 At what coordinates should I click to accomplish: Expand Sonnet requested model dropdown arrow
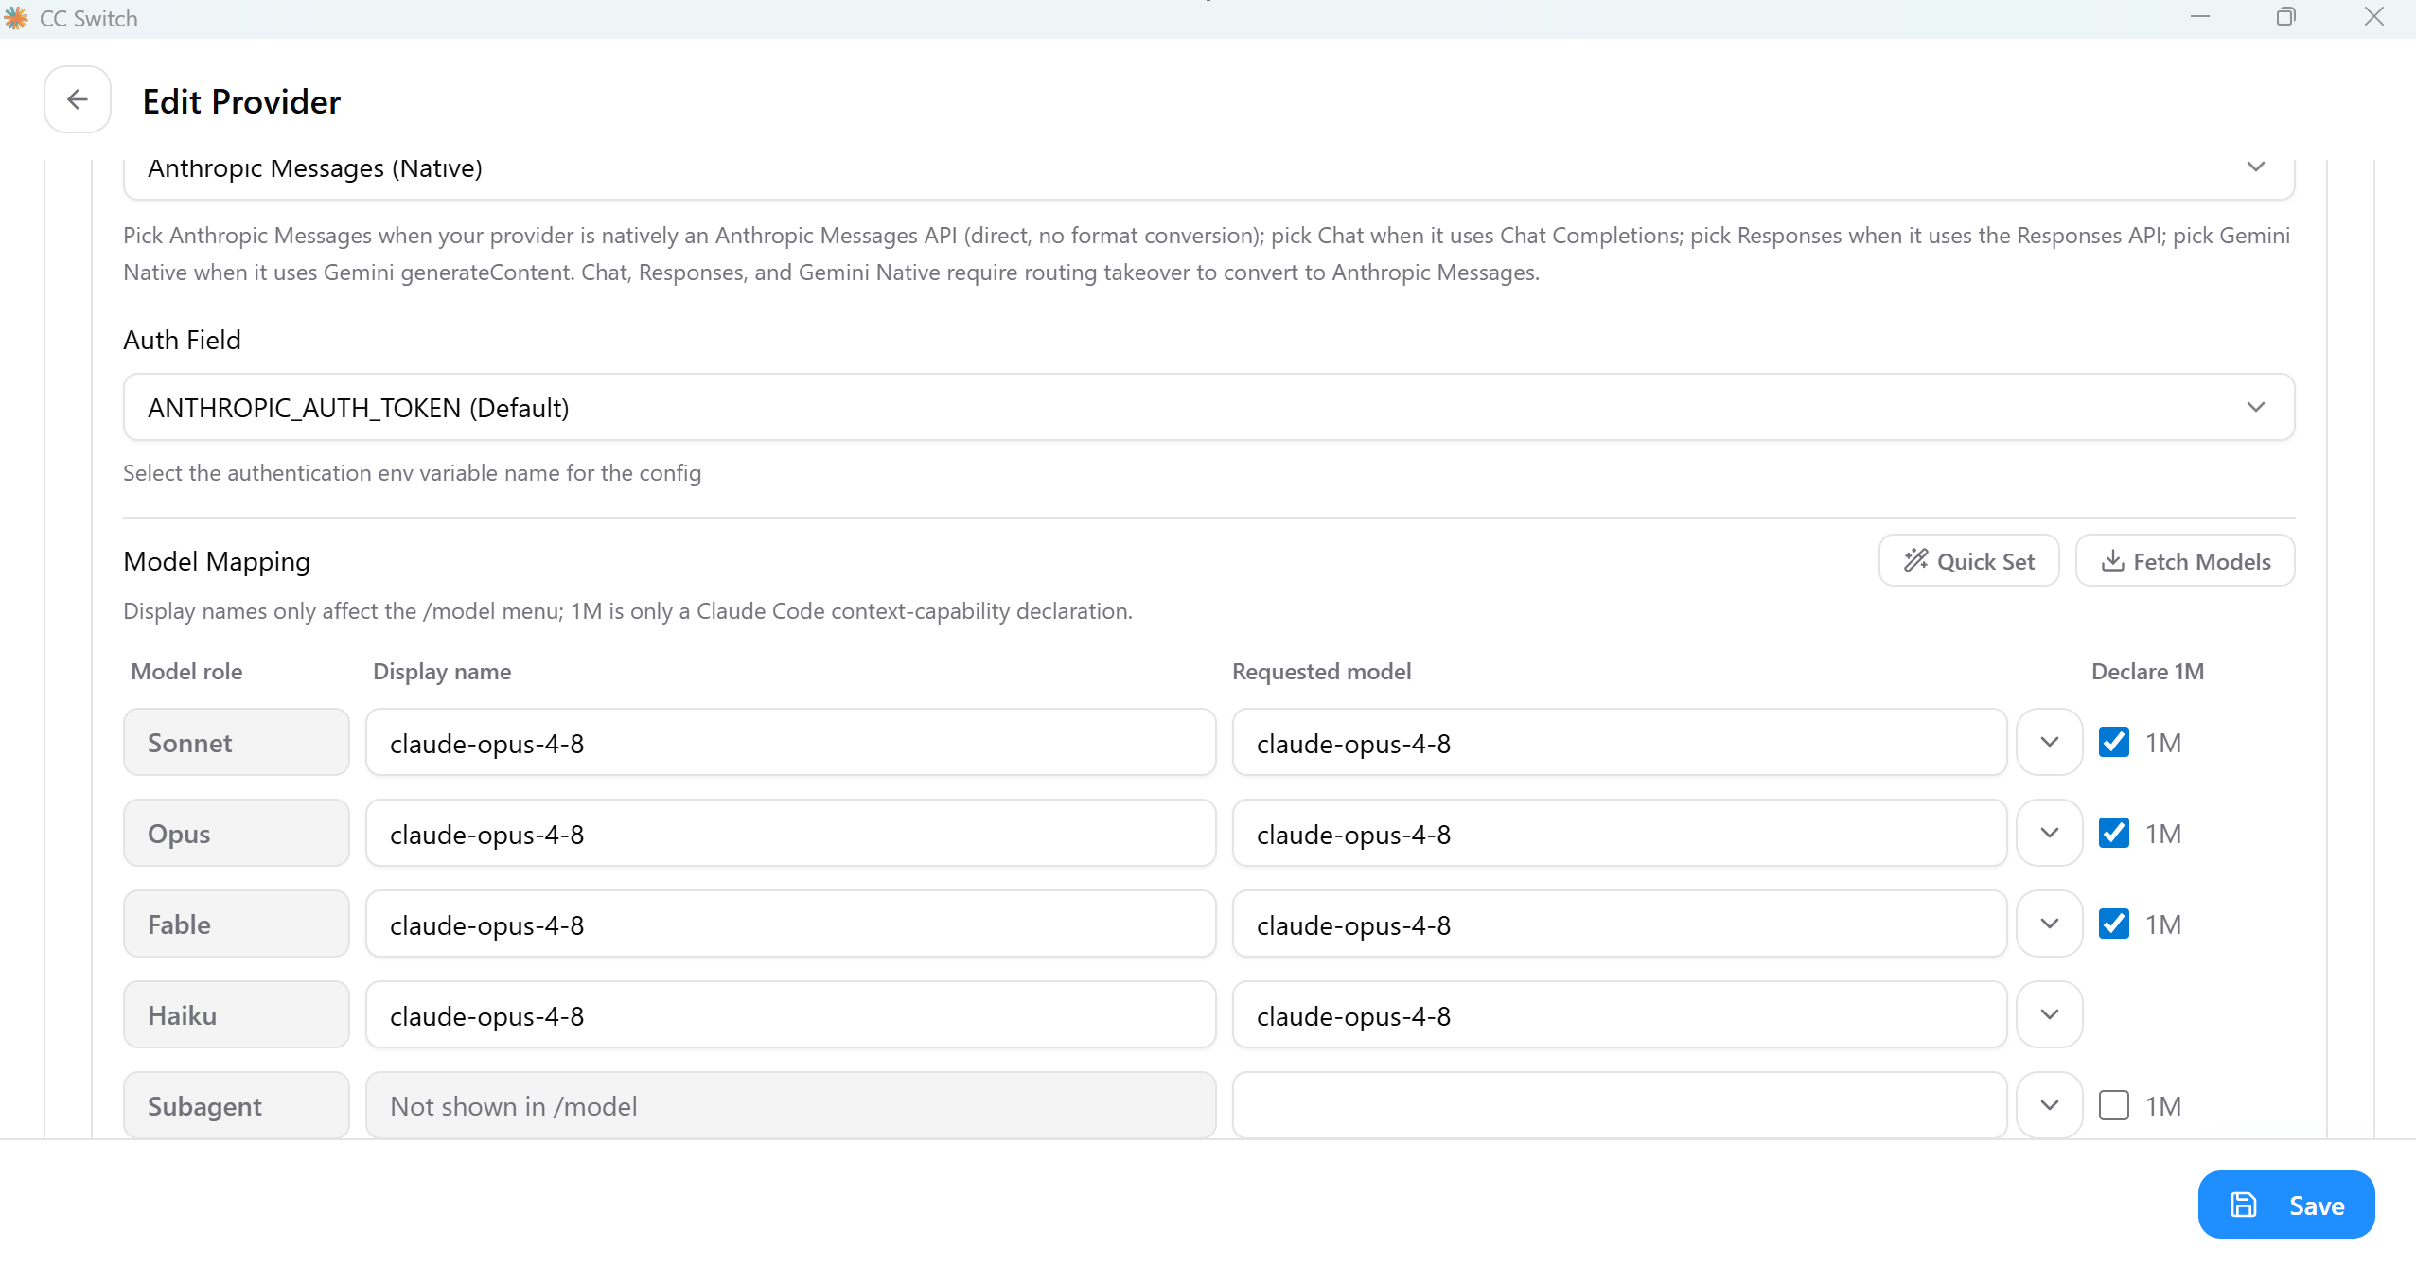point(2050,743)
